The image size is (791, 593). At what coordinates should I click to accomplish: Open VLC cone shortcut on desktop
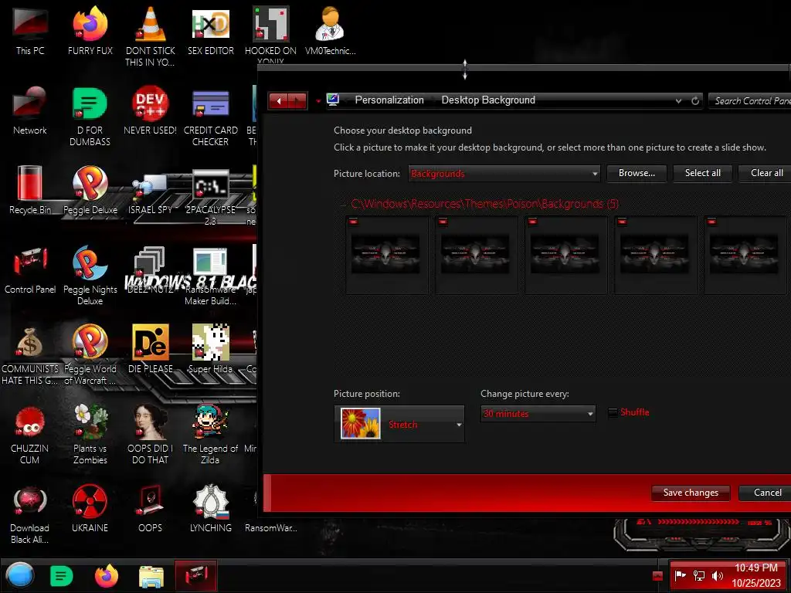(x=150, y=36)
